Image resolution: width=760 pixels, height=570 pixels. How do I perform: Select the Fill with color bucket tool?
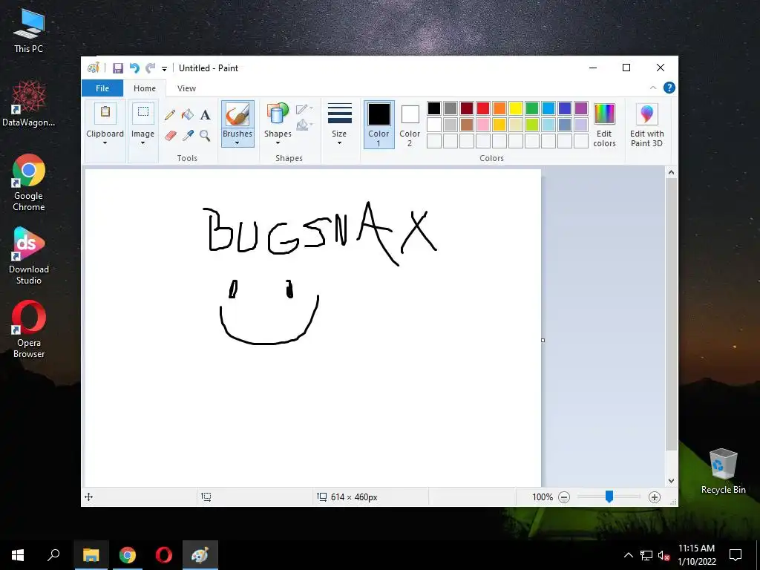pyautogui.click(x=188, y=115)
